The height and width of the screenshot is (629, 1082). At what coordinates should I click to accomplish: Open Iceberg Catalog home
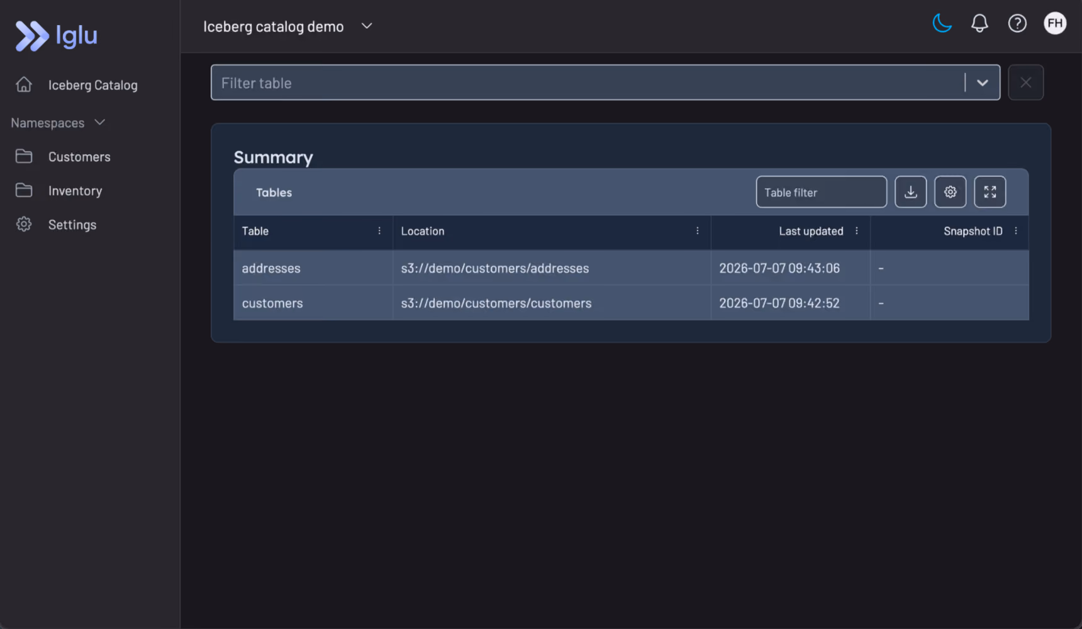click(92, 85)
